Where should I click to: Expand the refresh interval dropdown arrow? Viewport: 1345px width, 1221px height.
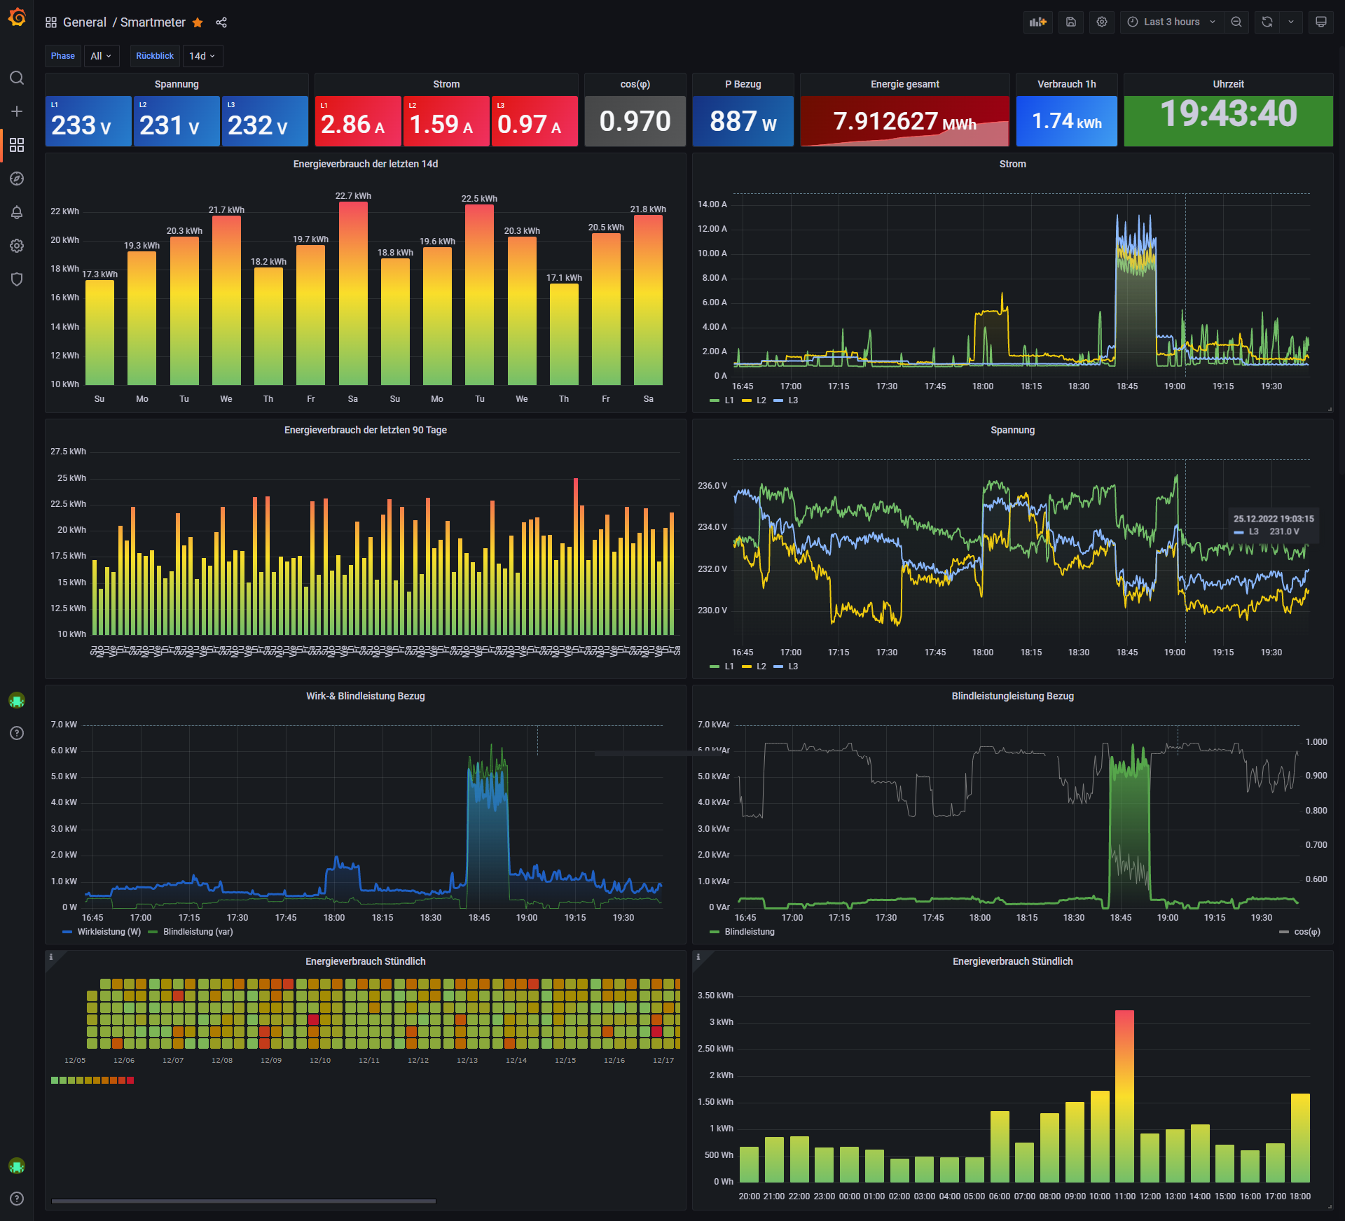pyautogui.click(x=1291, y=22)
